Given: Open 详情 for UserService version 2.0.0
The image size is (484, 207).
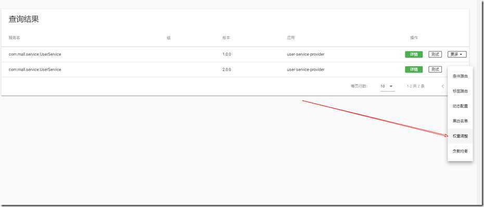Looking at the screenshot, I should pos(414,69).
